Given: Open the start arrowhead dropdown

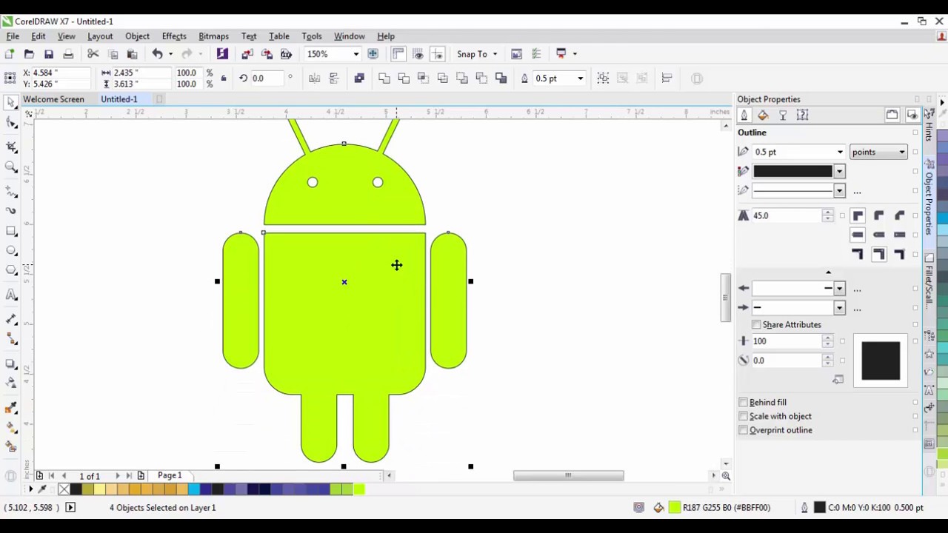Looking at the screenshot, I should (839, 289).
